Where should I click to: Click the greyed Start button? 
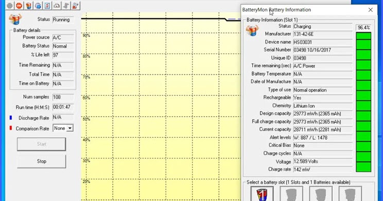41,144
